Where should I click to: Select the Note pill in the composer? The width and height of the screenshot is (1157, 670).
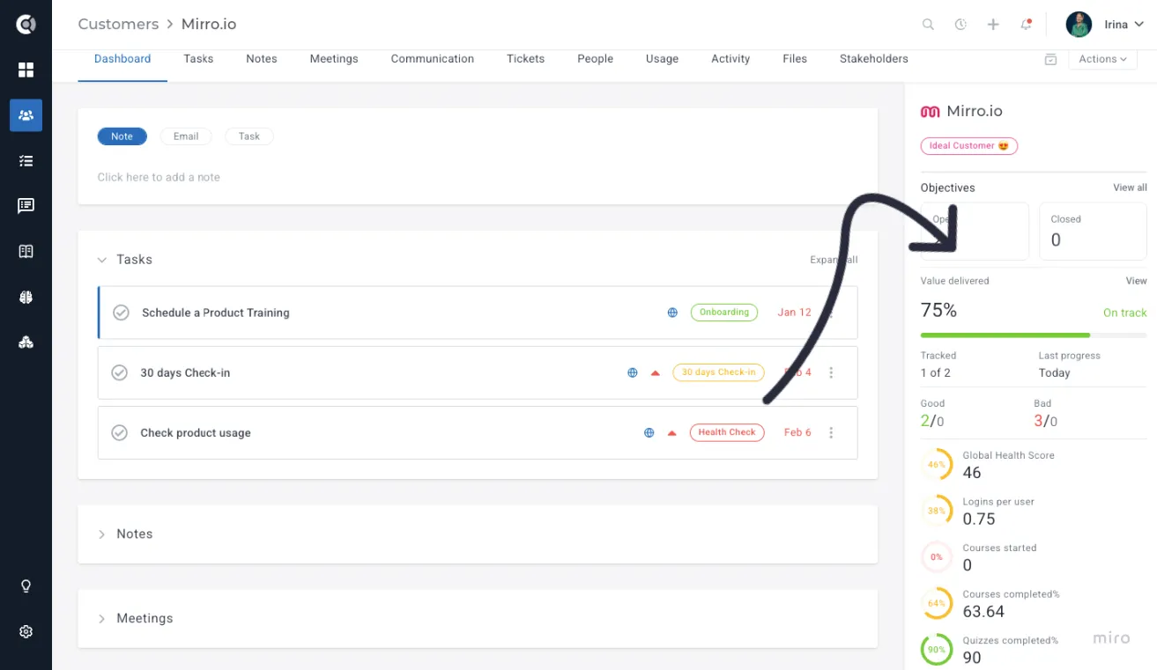[x=122, y=136]
